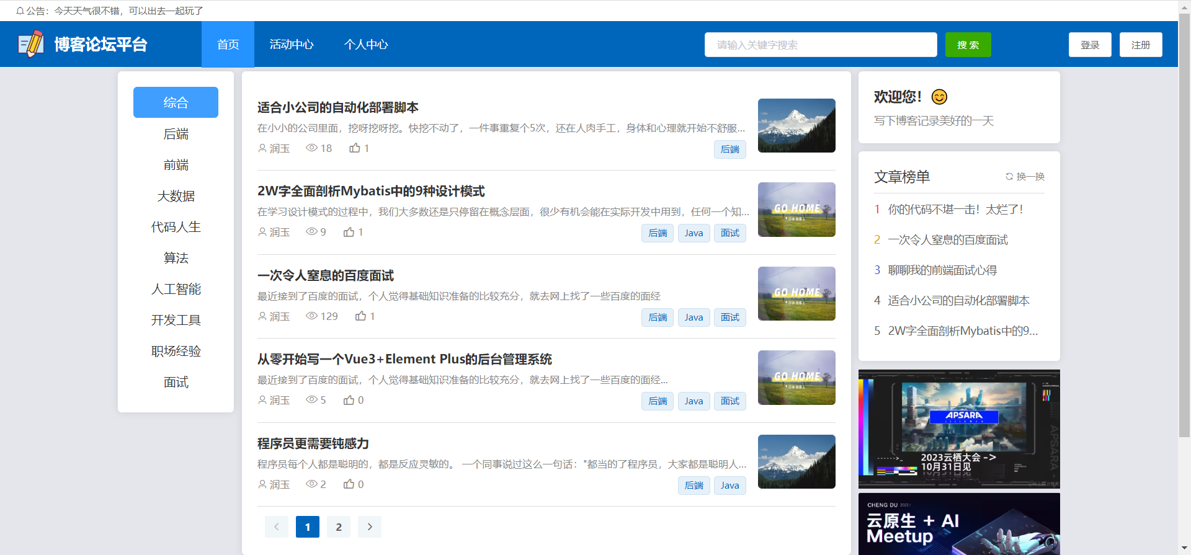Go to previous page arrow
This screenshot has width=1191, height=555.
(277, 526)
